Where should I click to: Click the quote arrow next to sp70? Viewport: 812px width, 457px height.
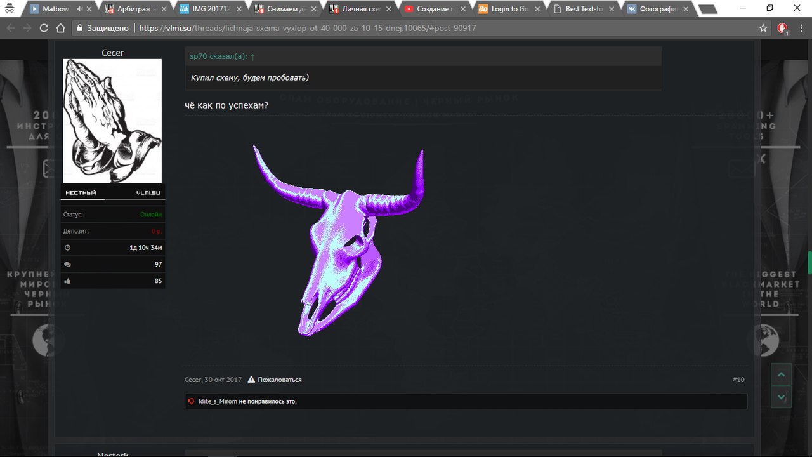tap(252, 56)
